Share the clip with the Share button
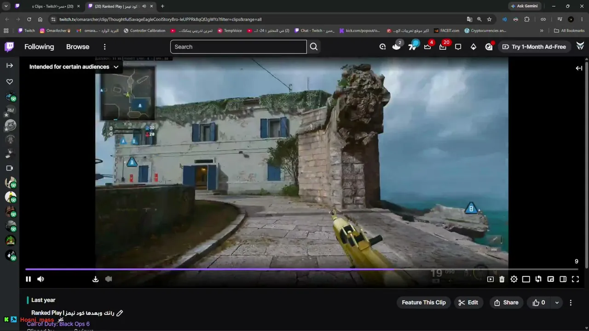Screen dimensions: 589x331 (506, 302)
